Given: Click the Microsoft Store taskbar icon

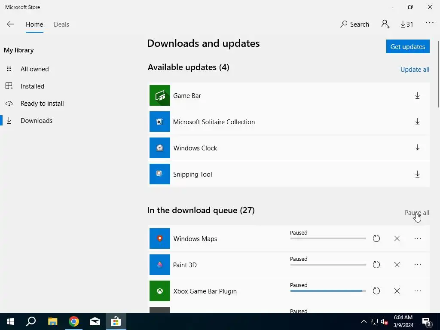Looking at the screenshot, I should tap(116, 321).
